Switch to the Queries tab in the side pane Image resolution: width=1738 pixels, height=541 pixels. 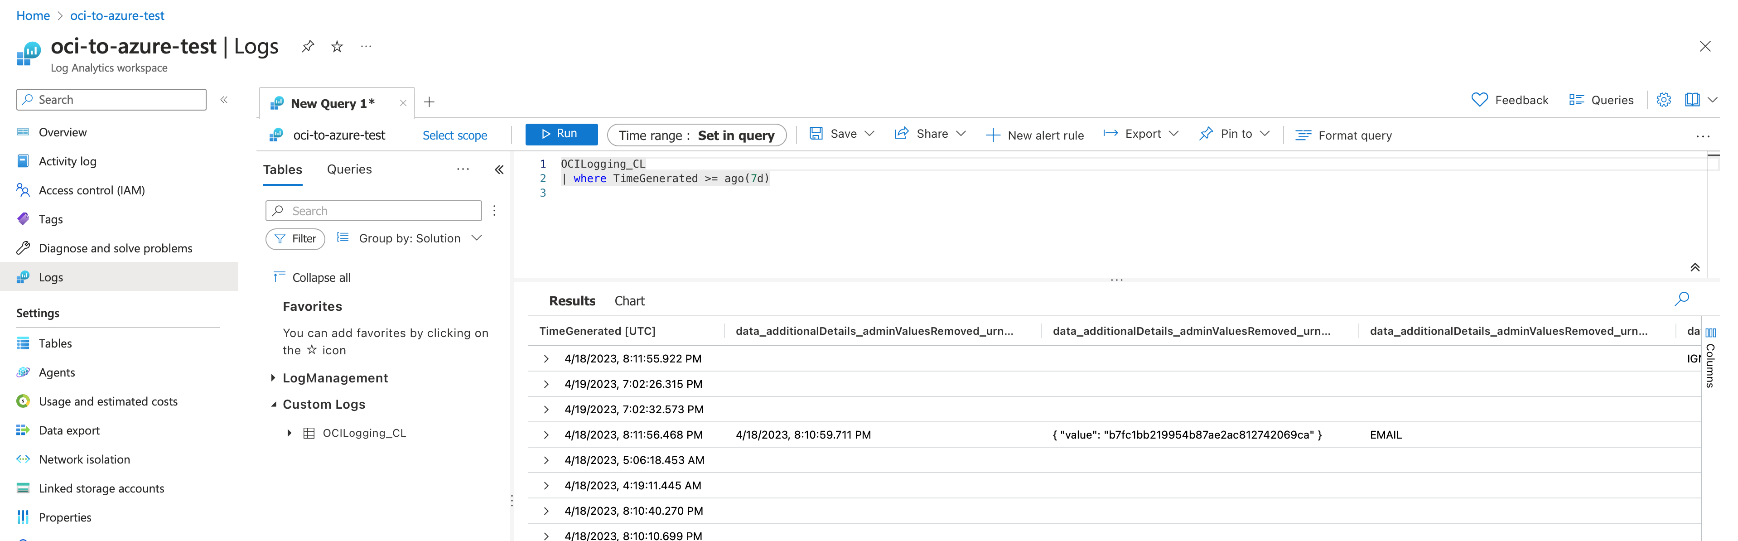point(349,169)
